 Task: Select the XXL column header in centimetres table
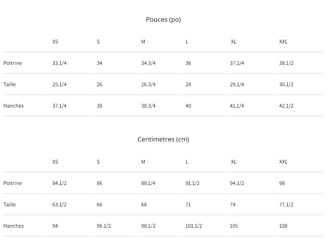tap(283, 162)
